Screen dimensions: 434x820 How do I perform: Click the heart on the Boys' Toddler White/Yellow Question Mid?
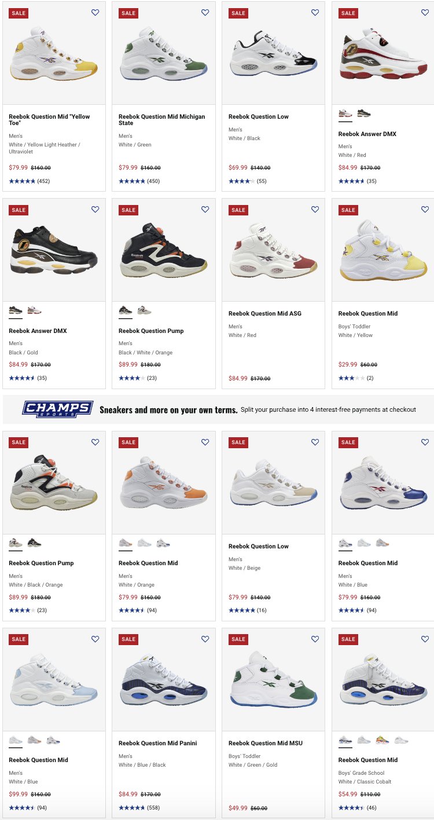click(x=425, y=210)
